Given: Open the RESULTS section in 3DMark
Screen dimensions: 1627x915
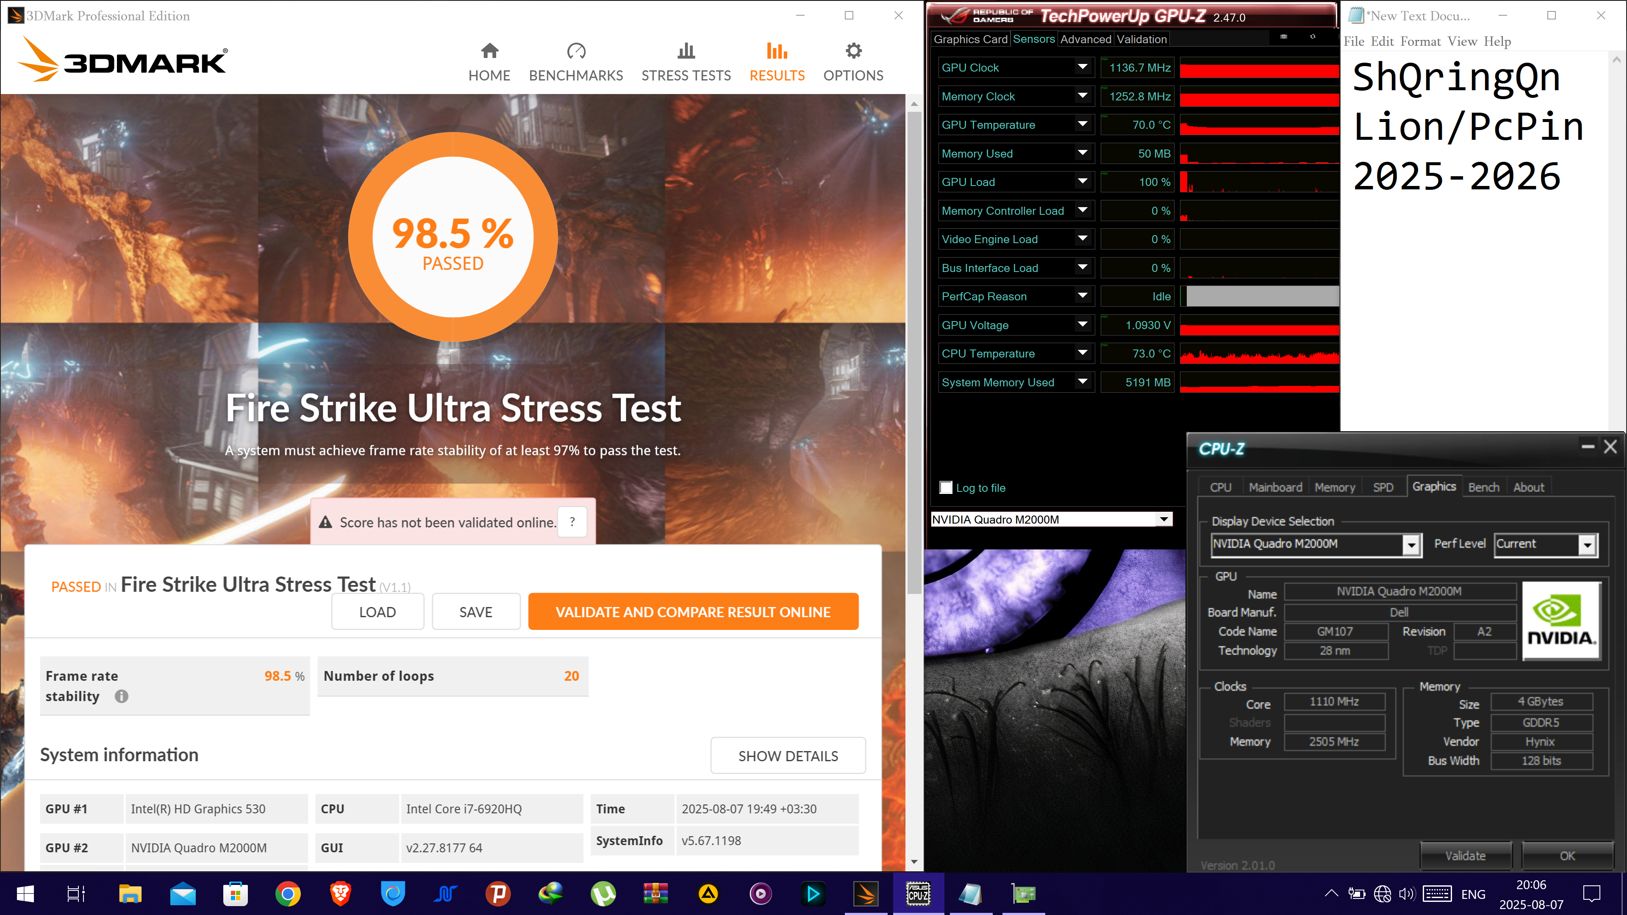Looking at the screenshot, I should point(777,63).
